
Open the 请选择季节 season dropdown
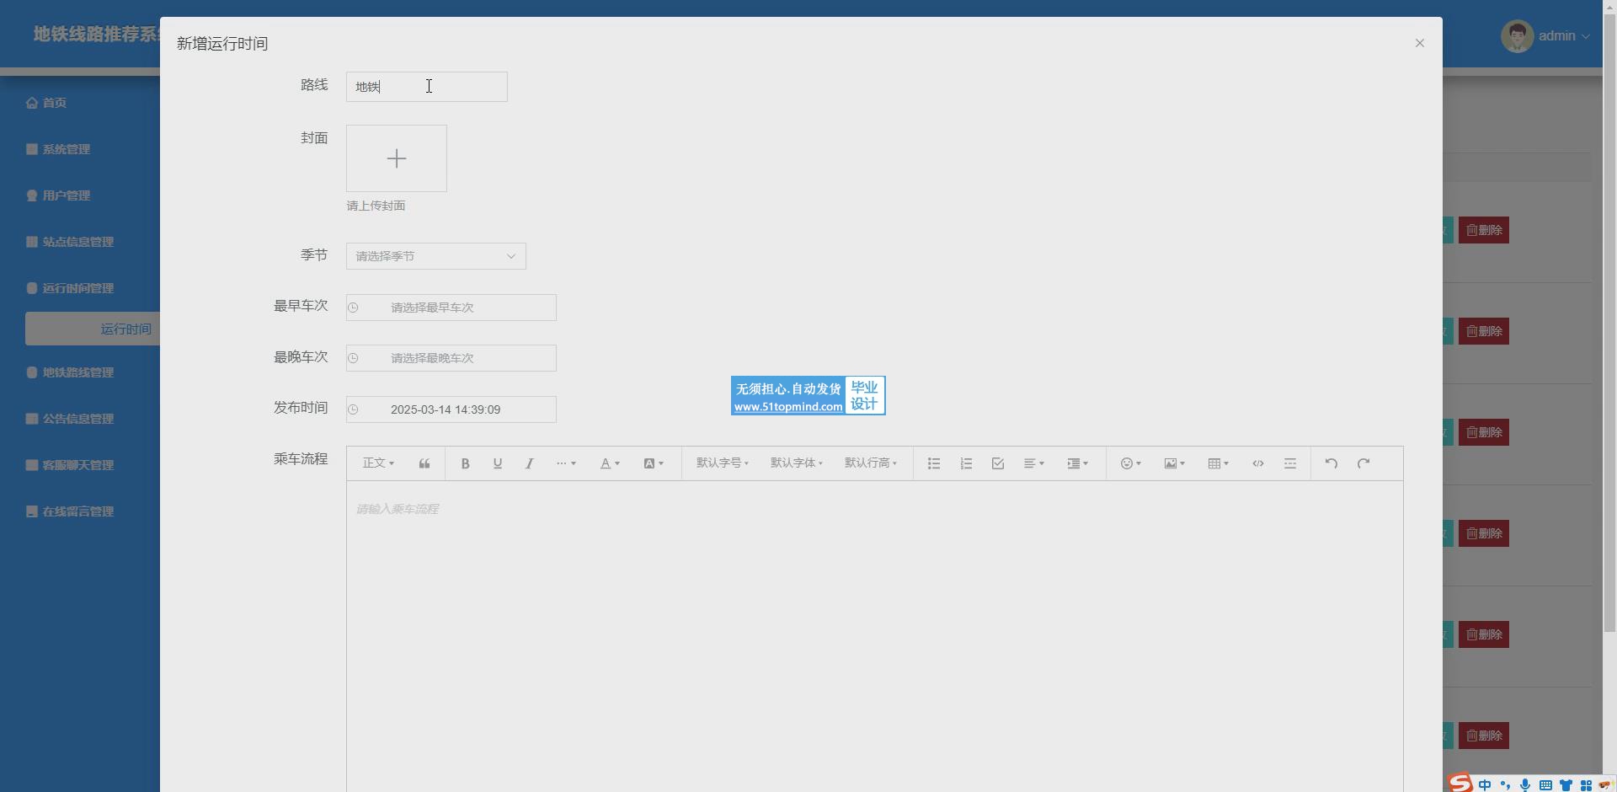(435, 256)
